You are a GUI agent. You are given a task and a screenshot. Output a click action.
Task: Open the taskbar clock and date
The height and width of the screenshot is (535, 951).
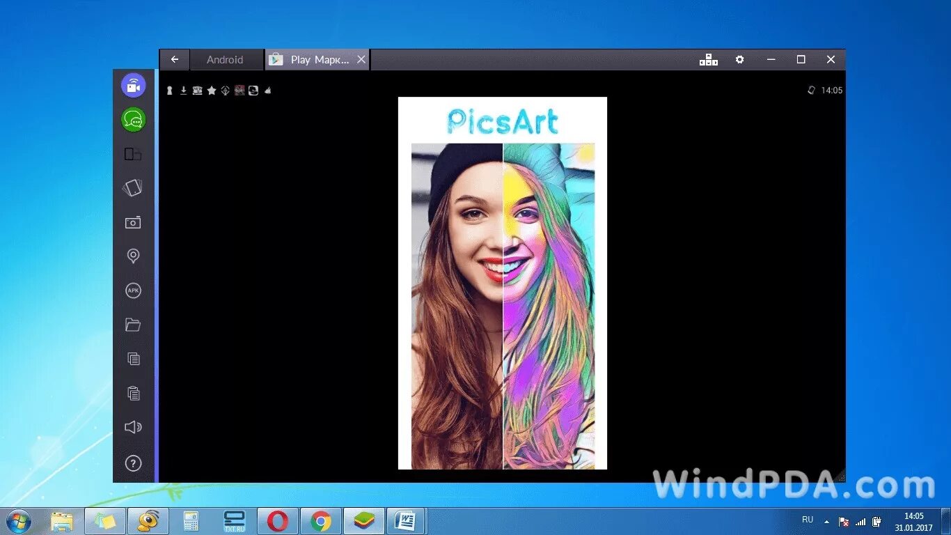coord(913,522)
